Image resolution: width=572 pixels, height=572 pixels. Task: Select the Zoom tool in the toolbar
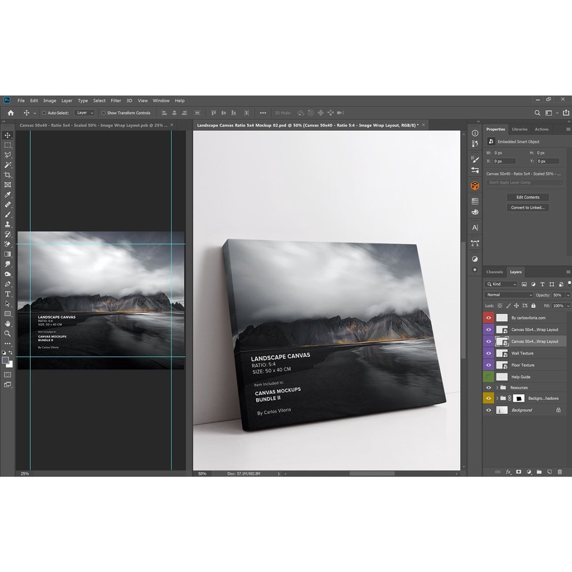coord(8,333)
